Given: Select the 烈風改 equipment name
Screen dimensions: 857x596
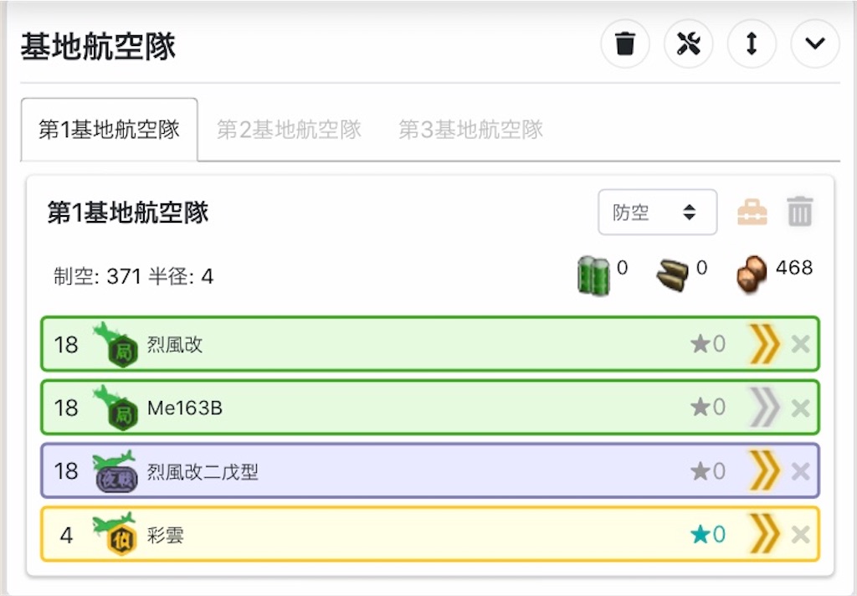Looking at the screenshot, I should click(x=175, y=345).
